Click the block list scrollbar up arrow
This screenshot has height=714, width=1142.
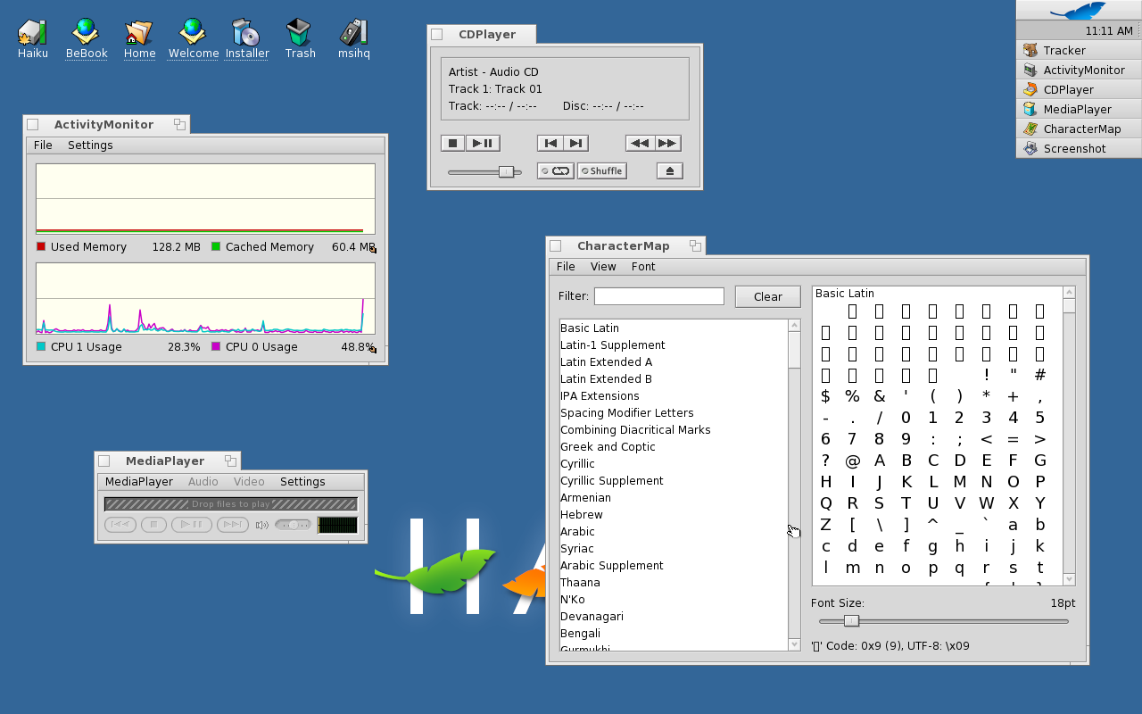[794, 326]
